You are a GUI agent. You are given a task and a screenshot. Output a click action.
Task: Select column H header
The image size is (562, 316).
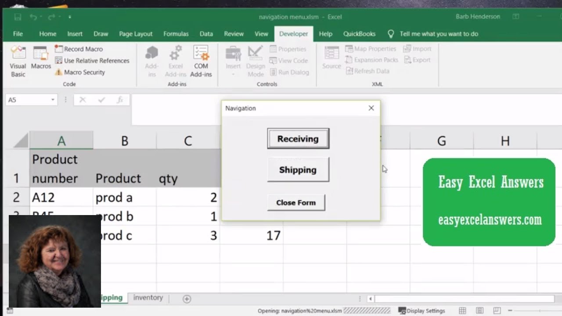coord(505,140)
